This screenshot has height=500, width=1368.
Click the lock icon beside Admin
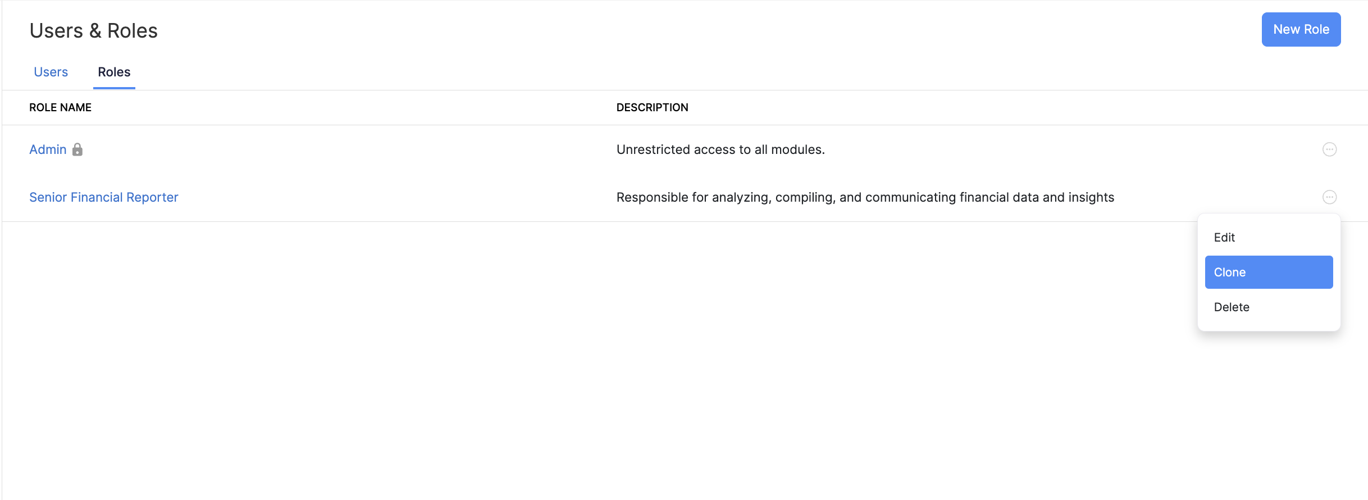[77, 149]
